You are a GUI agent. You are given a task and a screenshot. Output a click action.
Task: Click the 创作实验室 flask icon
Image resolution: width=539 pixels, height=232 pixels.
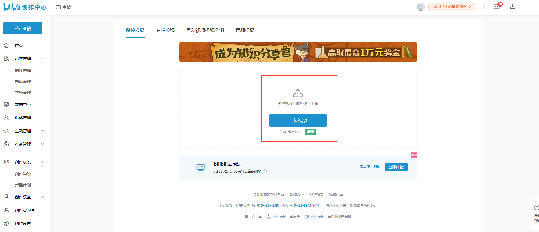6,210
